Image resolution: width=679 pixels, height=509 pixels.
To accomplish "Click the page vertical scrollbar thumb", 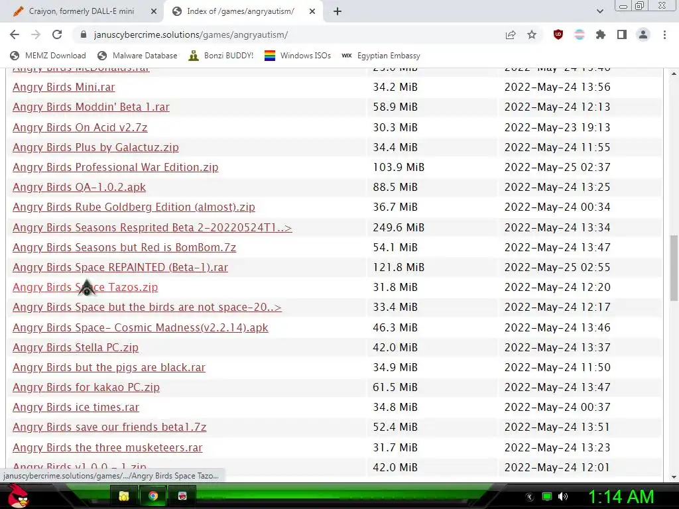I will pyautogui.click(x=674, y=268).
